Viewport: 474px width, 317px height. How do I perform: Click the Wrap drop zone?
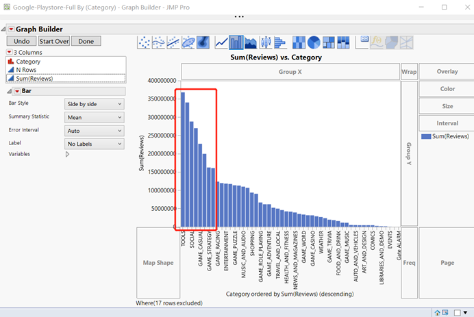409,72
